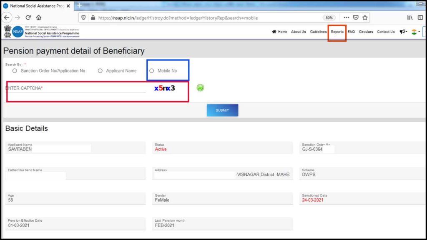Screen dimensions: 427x240
Task: Open the Firefox Library icon
Action: 410,17
